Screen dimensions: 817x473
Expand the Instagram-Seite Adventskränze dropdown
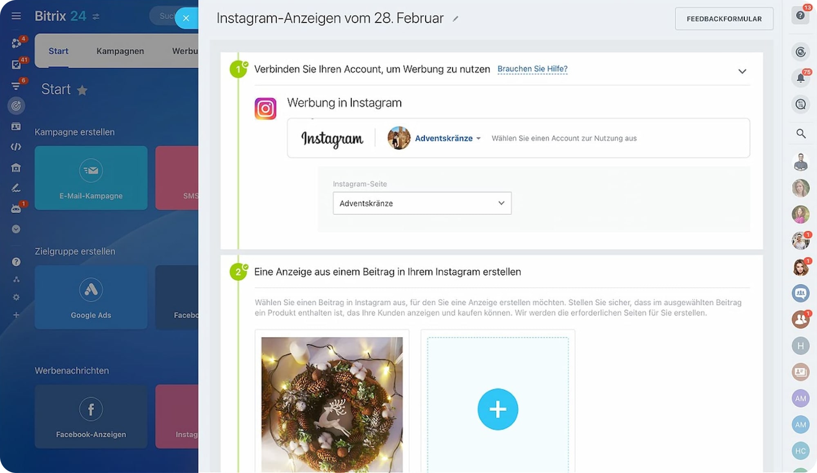coord(422,203)
